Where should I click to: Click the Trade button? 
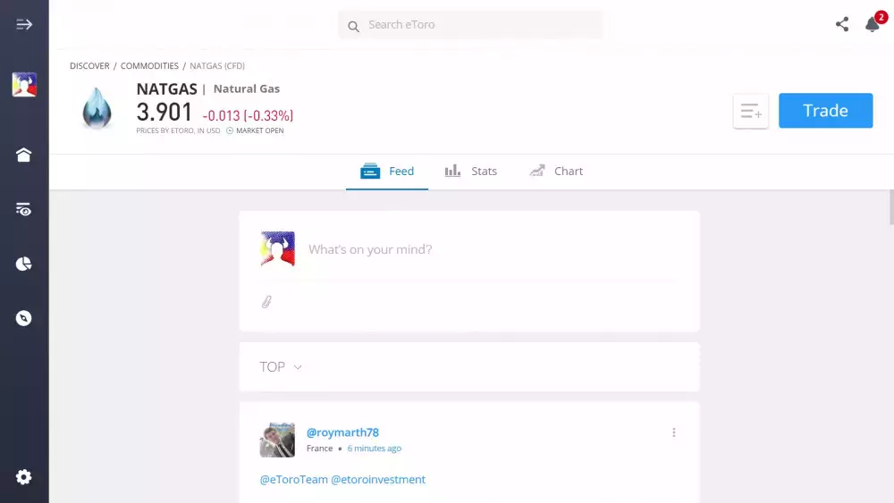(x=825, y=111)
